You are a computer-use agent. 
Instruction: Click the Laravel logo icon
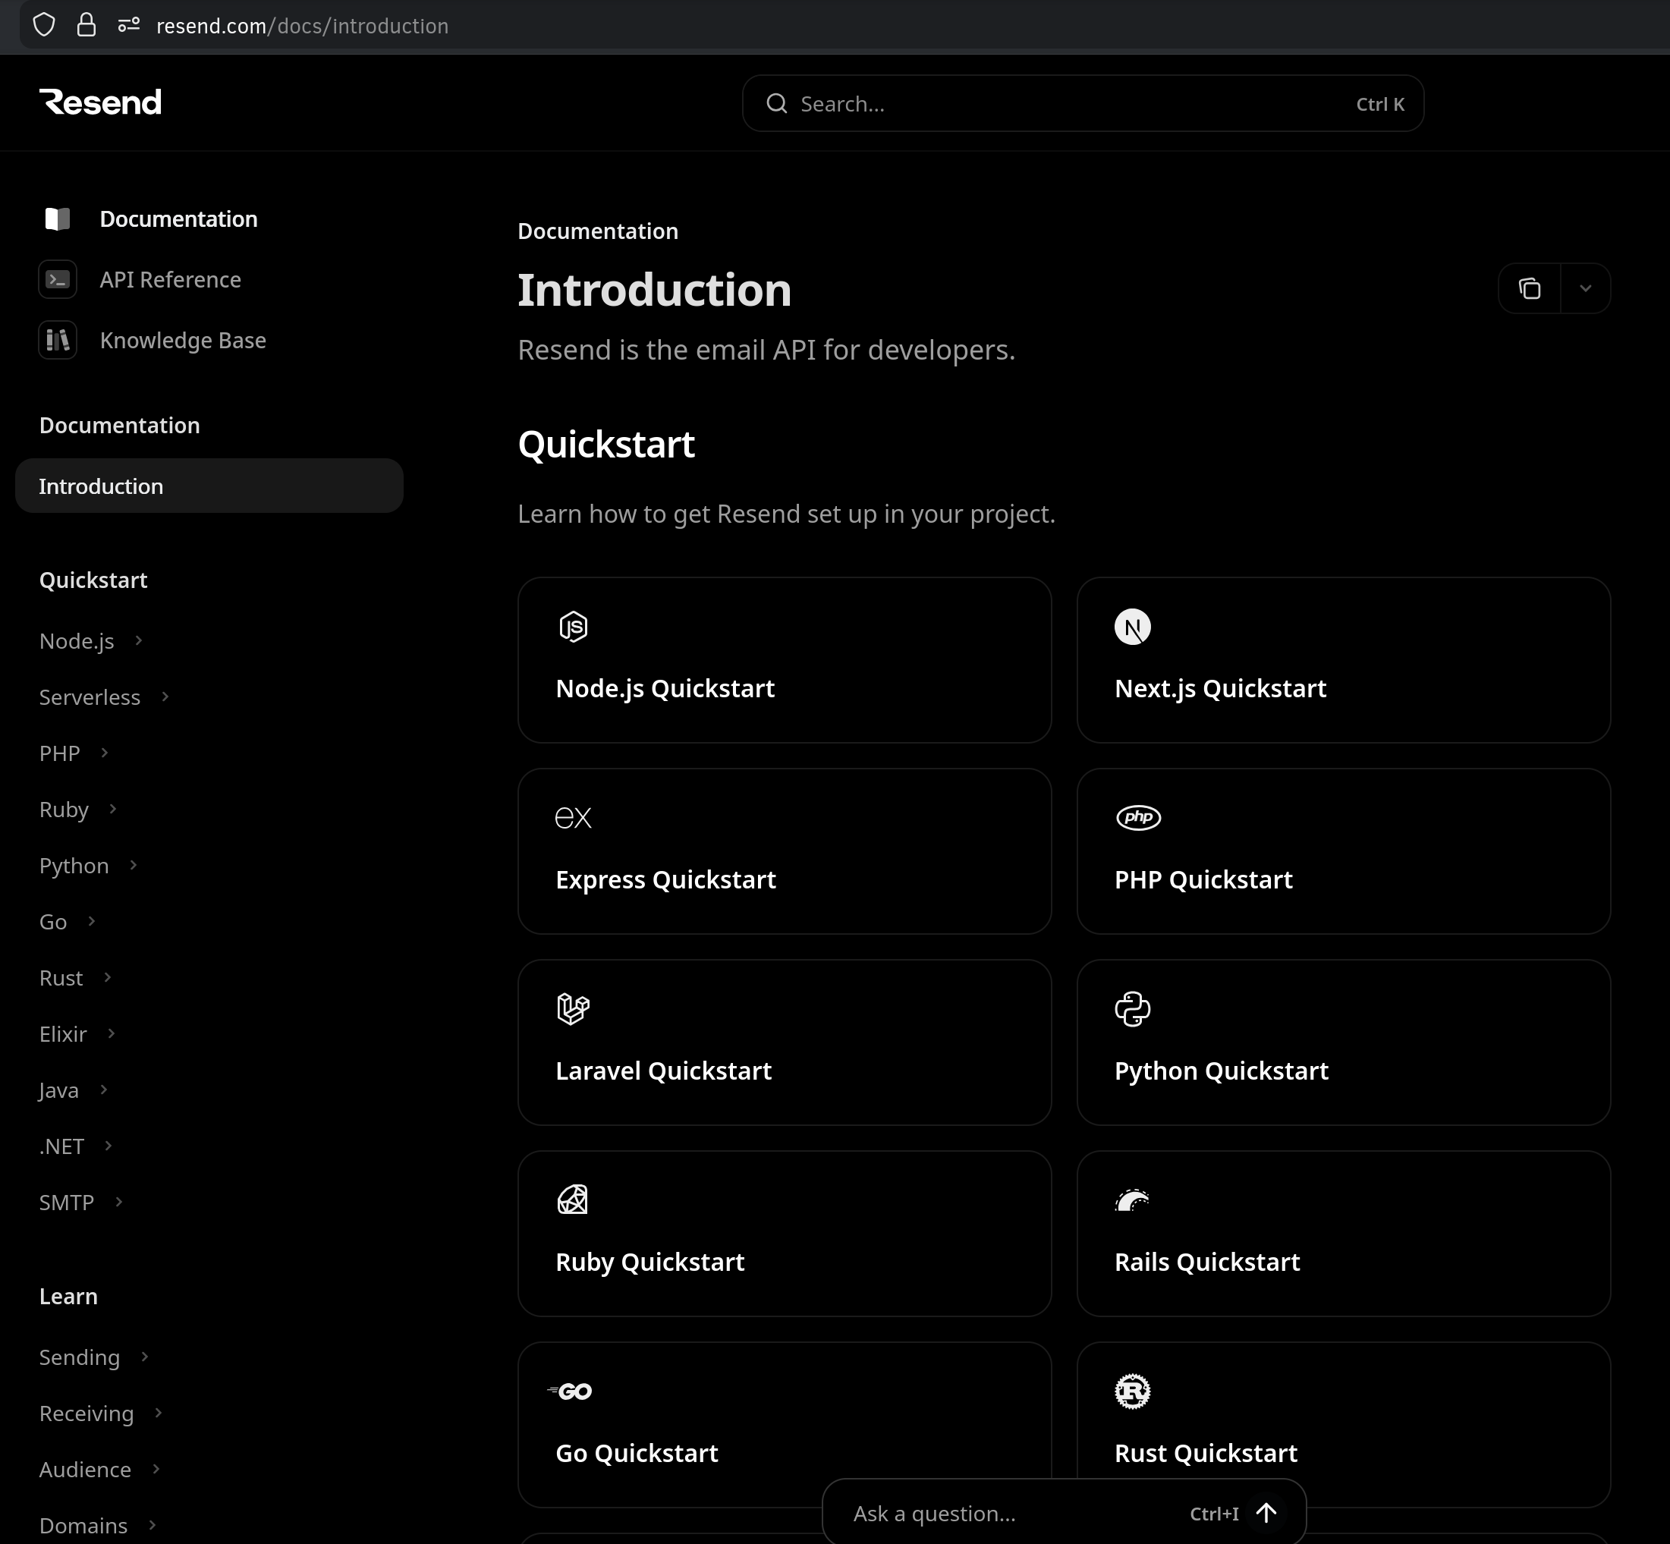tap(573, 1008)
